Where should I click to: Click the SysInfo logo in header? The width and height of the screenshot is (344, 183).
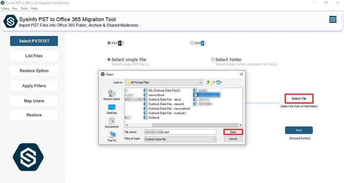[10, 21]
